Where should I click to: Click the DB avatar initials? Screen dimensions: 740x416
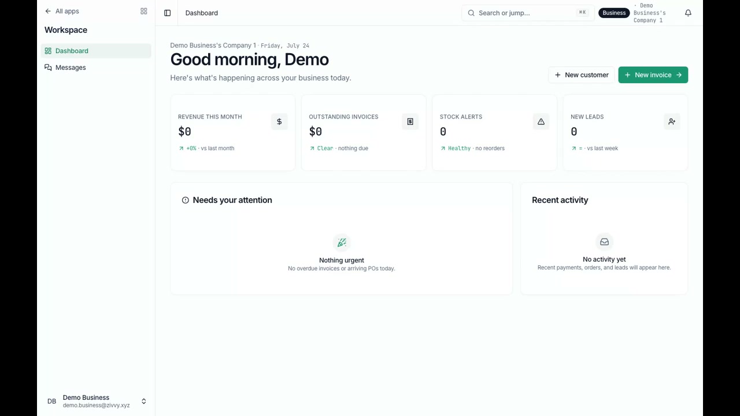point(51,401)
